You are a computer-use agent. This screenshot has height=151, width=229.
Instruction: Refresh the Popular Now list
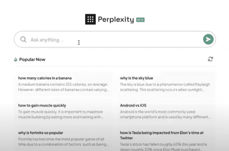(210, 59)
